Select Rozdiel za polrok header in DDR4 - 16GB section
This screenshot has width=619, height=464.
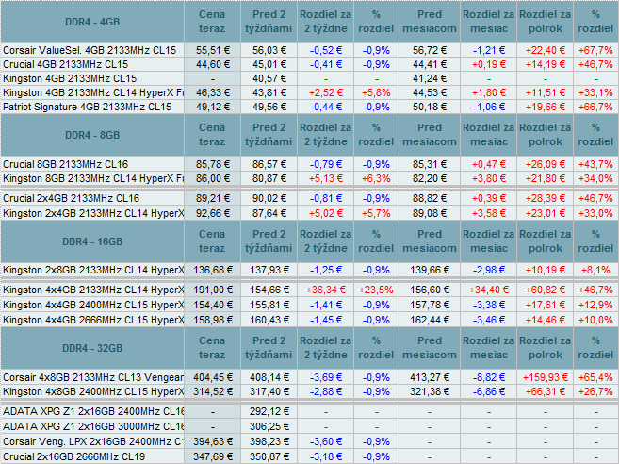coord(546,241)
